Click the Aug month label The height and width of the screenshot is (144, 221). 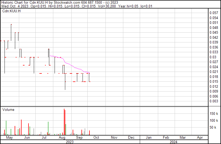62,138
